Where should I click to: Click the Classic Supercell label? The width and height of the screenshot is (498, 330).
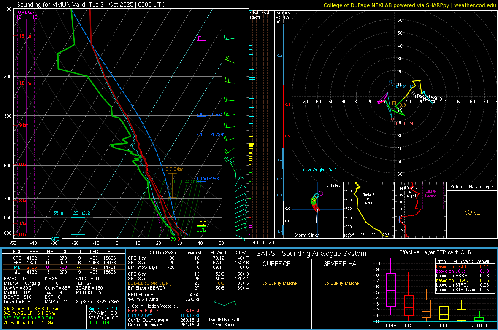point(431,193)
